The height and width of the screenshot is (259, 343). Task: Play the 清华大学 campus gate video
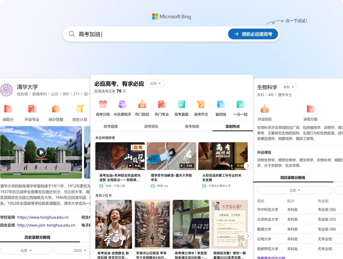pyautogui.click(x=41, y=152)
